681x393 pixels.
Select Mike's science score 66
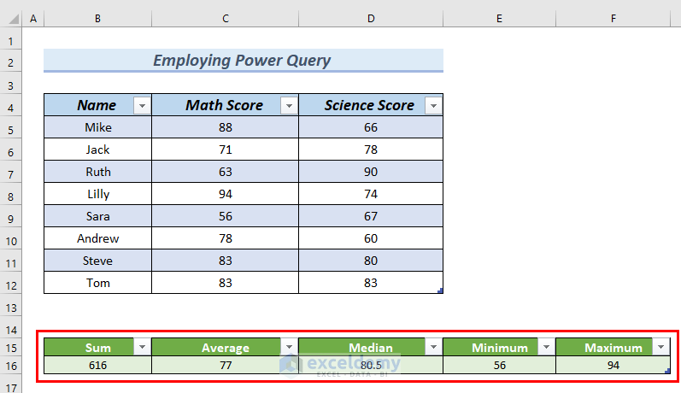(x=371, y=127)
